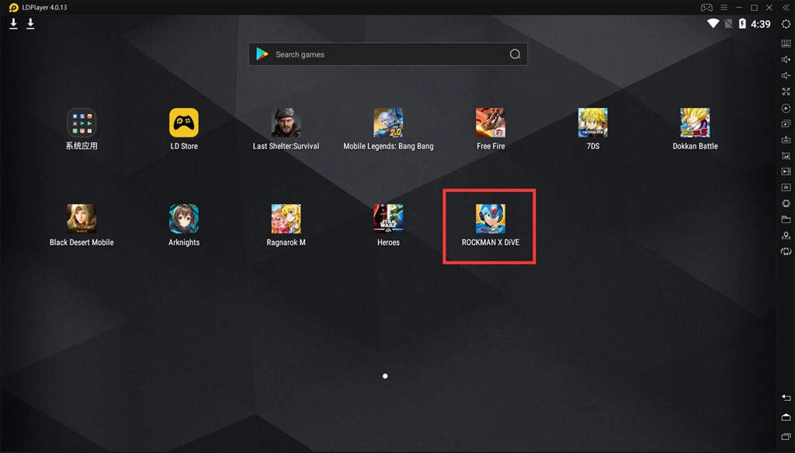This screenshot has height=453, width=795.
Task: Take a screenshot with the sidebar picture icon
Action: click(x=786, y=155)
